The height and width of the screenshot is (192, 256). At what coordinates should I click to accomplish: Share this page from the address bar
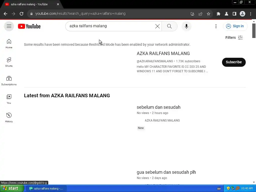tap(200, 14)
